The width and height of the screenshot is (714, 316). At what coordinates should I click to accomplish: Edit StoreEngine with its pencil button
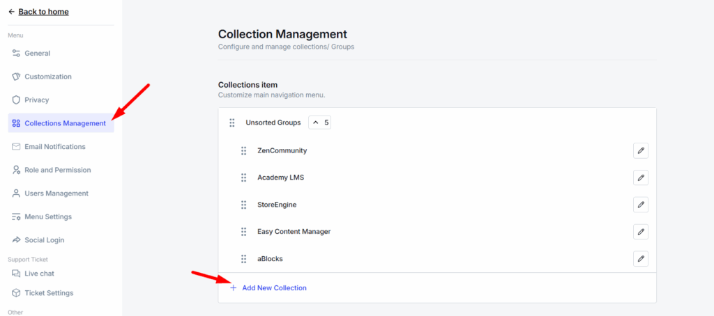tap(641, 205)
